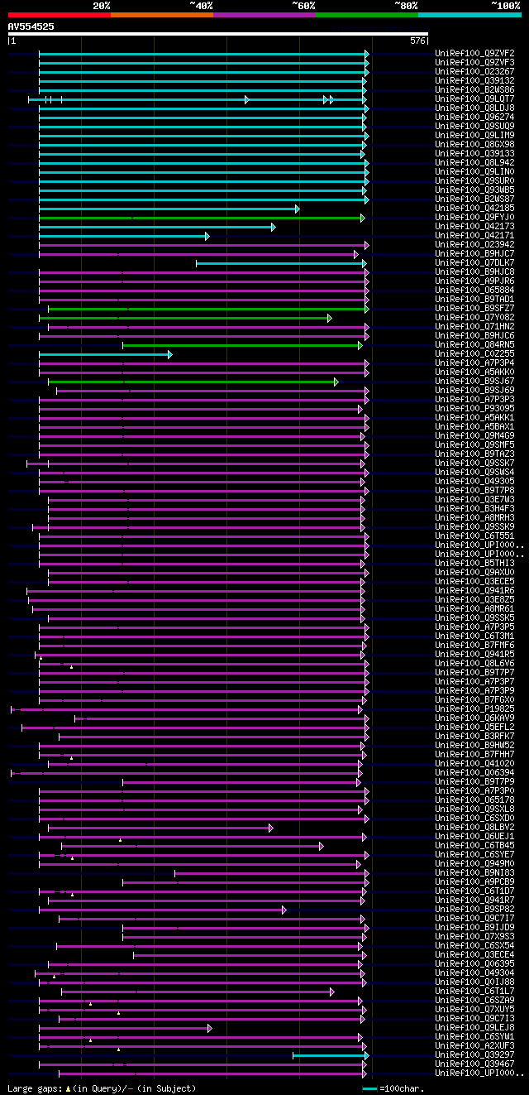This screenshot has width=529, height=1095.
Task: Click label UniRef100_C6TB45
Action: 474,846
